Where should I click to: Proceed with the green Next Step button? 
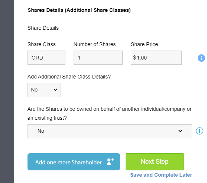(x=155, y=162)
